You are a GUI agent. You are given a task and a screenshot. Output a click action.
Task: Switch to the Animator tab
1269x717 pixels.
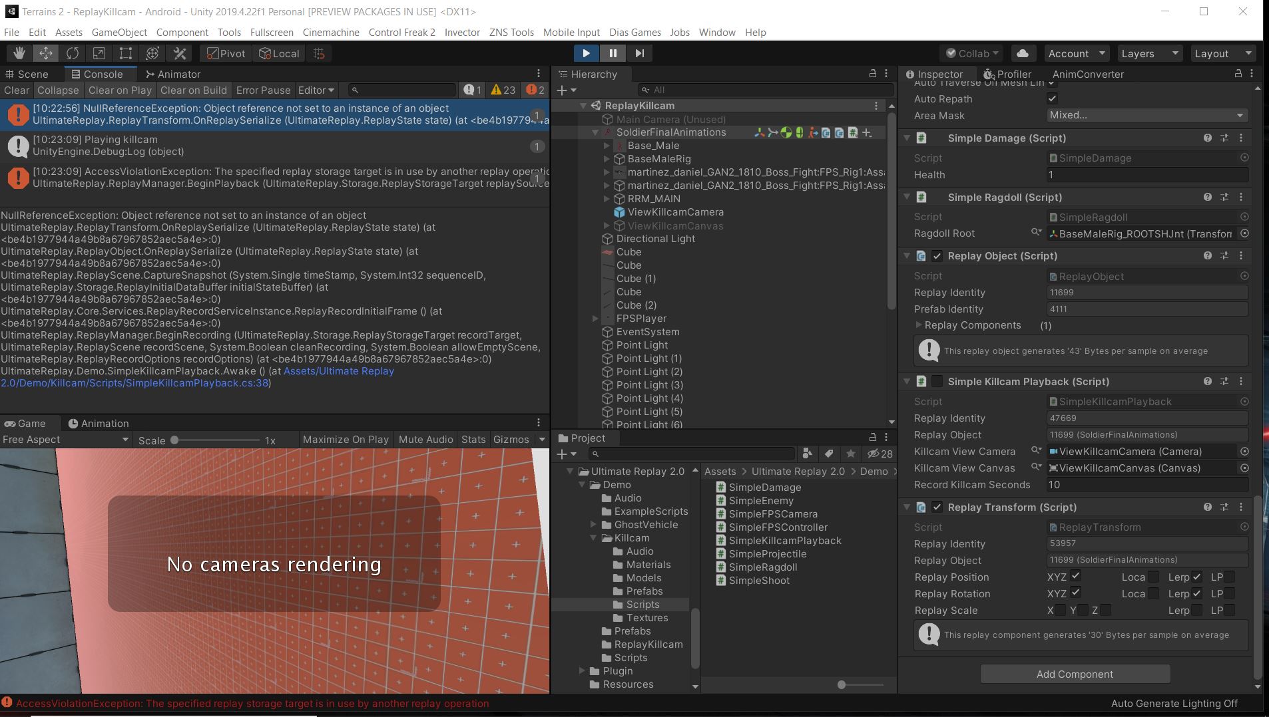tap(173, 74)
